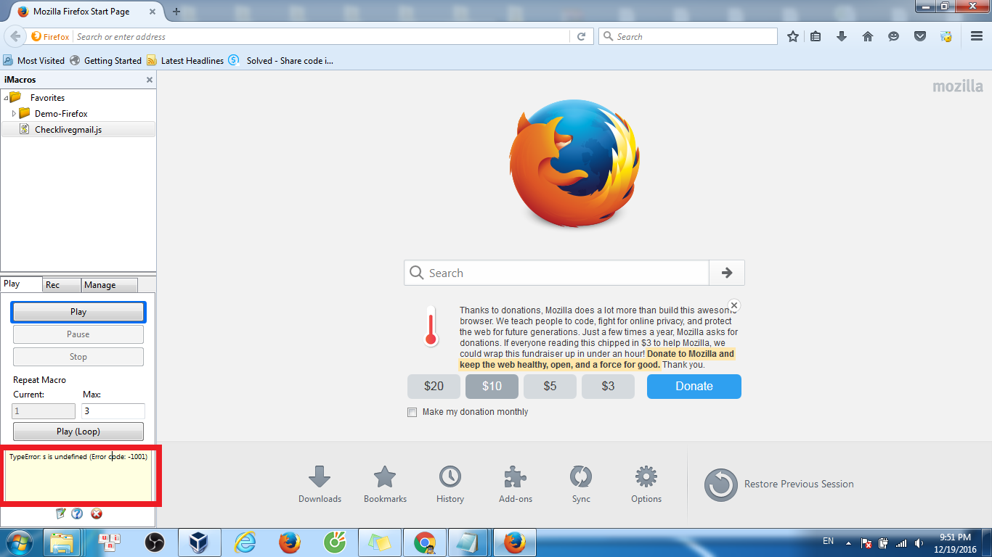Submit the start page search arrow
This screenshot has width=992, height=557.
tap(727, 273)
